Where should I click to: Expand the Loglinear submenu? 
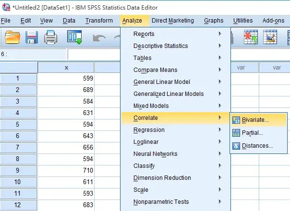(x=175, y=142)
